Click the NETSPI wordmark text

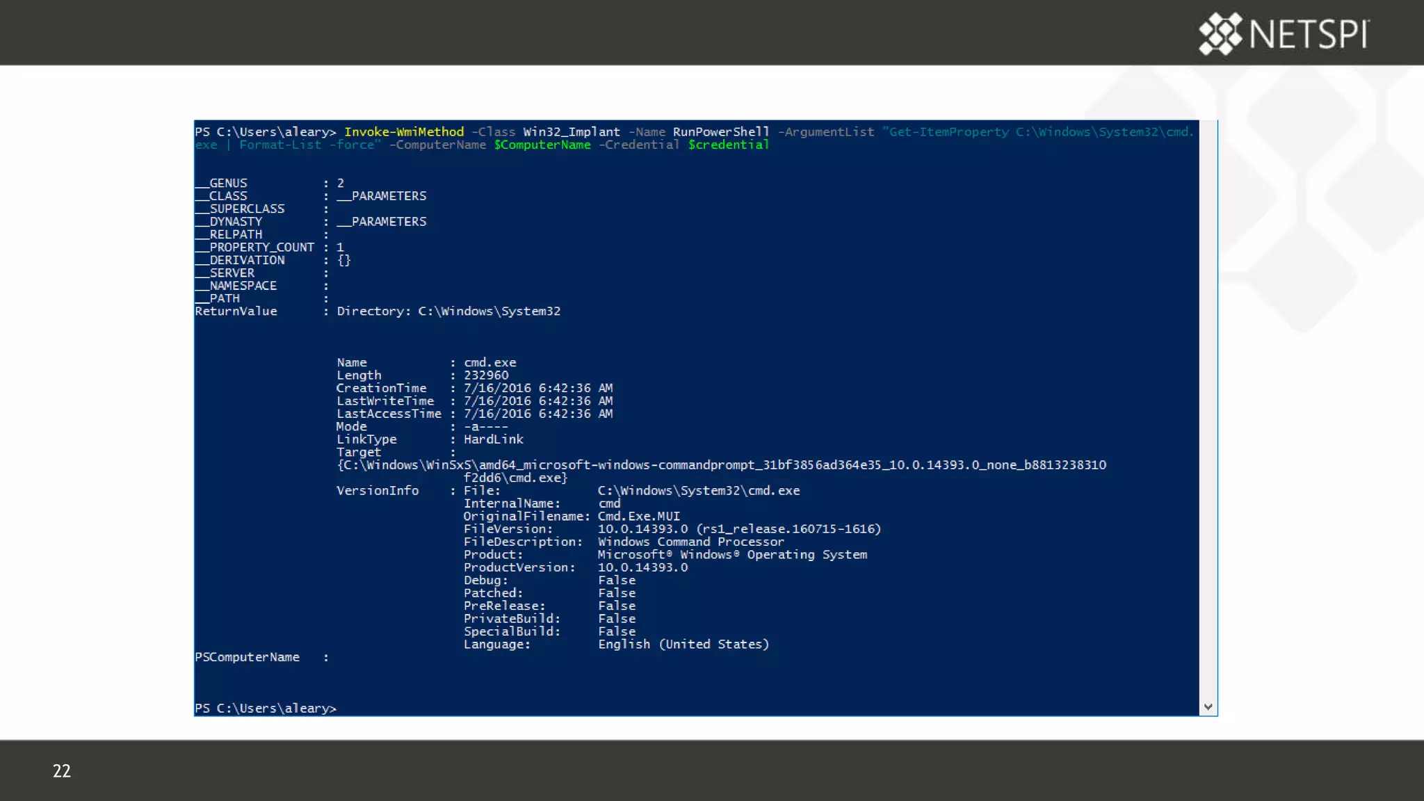[x=1309, y=34]
